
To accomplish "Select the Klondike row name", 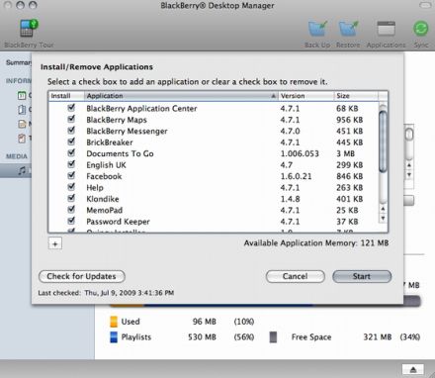I will tap(103, 199).
